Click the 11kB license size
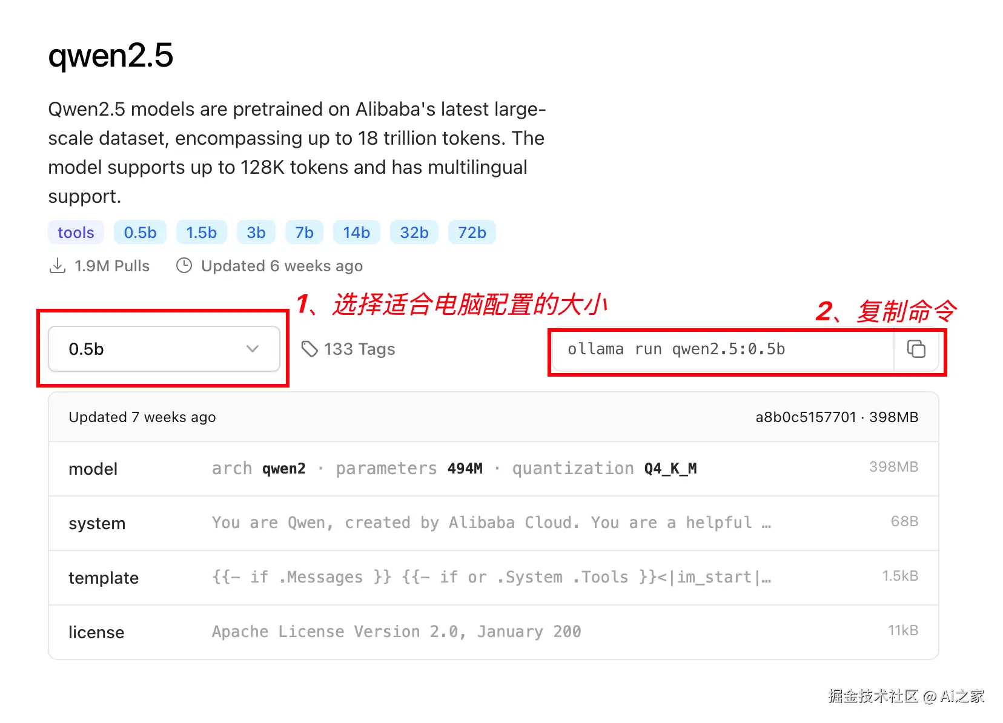This screenshot has width=1003, height=723. click(903, 630)
